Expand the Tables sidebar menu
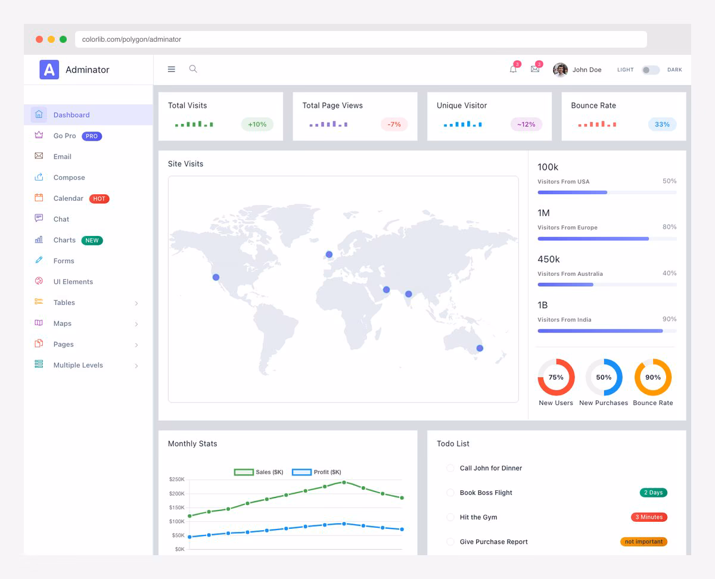715x579 pixels. point(64,302)
